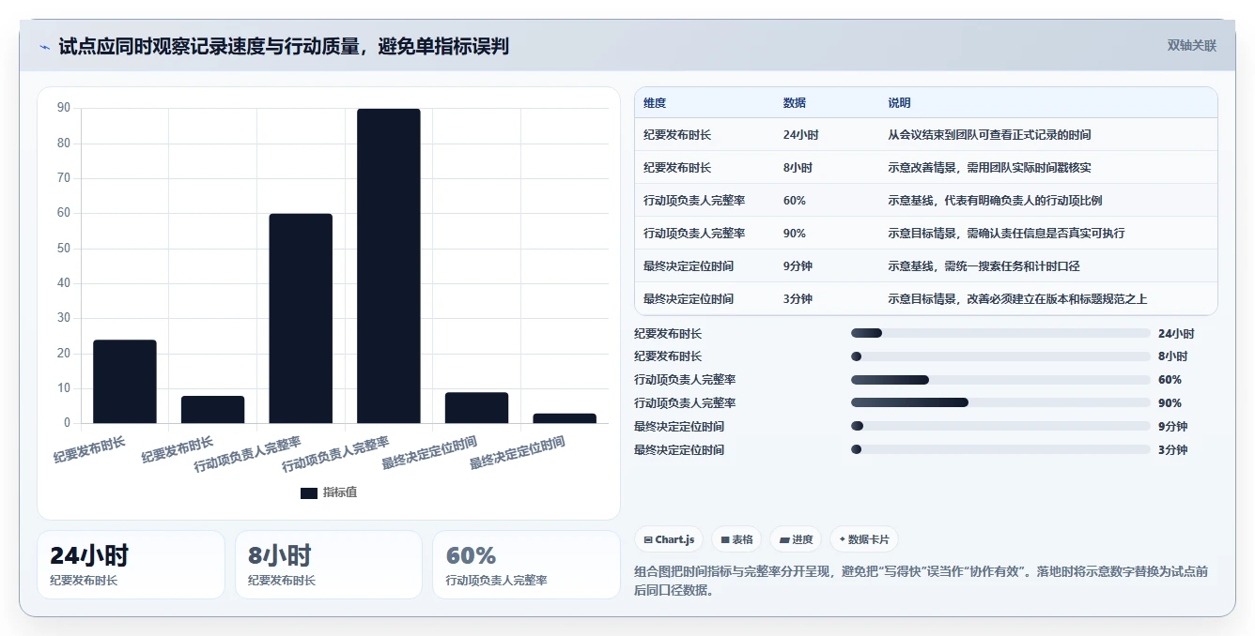Click the 24小时 value in the table
Screen dimensions: 1255x636
click(x=800, y=135)
